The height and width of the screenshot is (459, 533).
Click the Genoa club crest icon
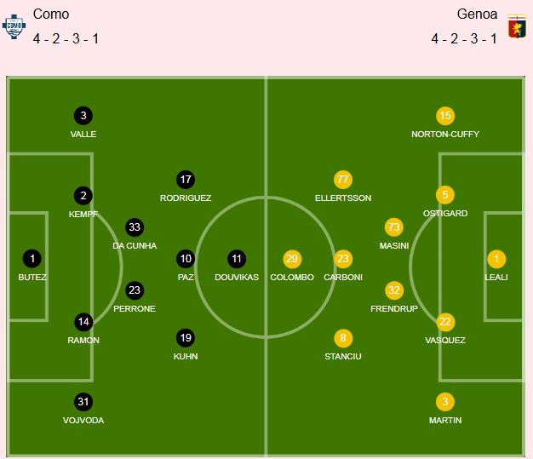click(x=517, y=26)
